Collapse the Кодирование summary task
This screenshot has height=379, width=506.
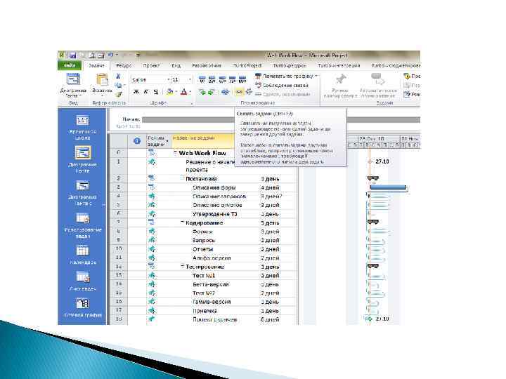tap(182, 222)
